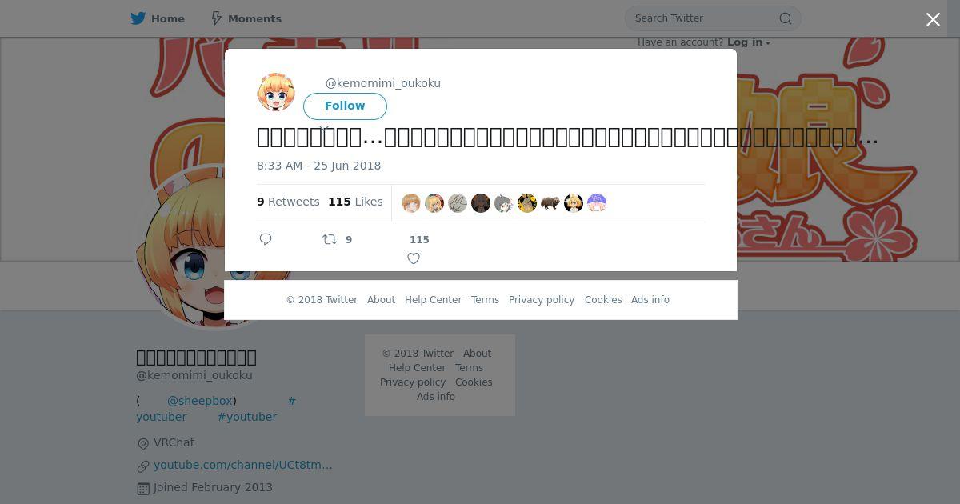Close the tweet overlay with the X
This screenshot has height=504, width=960.
[933, 20]
